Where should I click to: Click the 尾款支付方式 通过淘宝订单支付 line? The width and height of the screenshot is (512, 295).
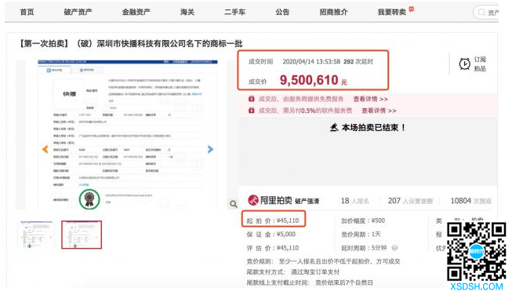coord(293,271)
